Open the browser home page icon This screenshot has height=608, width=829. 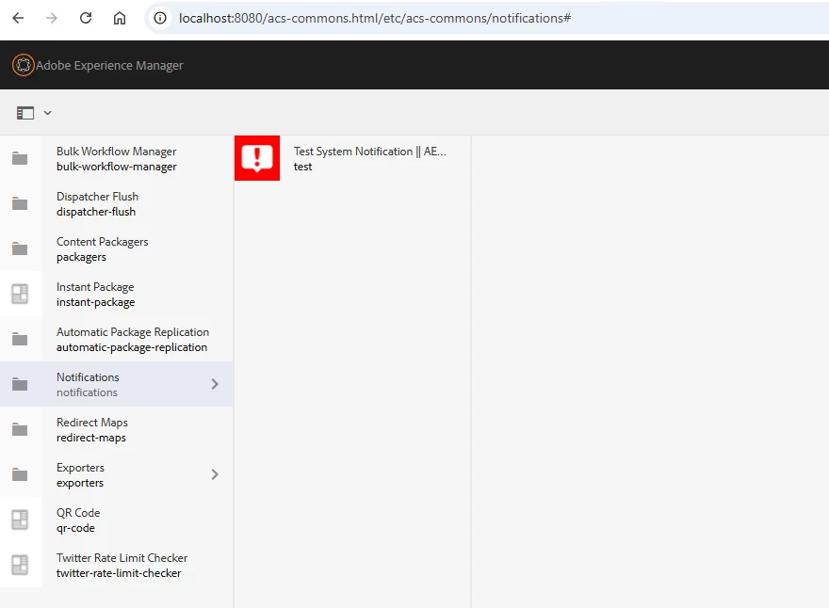pyautogui.click(x=120, y=18)
